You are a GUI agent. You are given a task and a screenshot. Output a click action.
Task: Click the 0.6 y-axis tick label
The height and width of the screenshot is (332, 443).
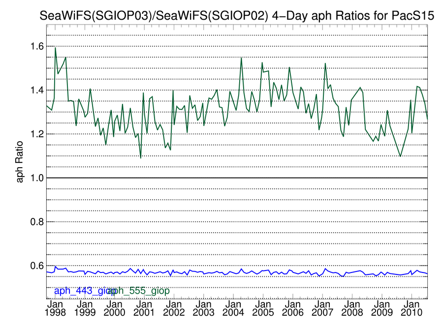click(37, 266)
